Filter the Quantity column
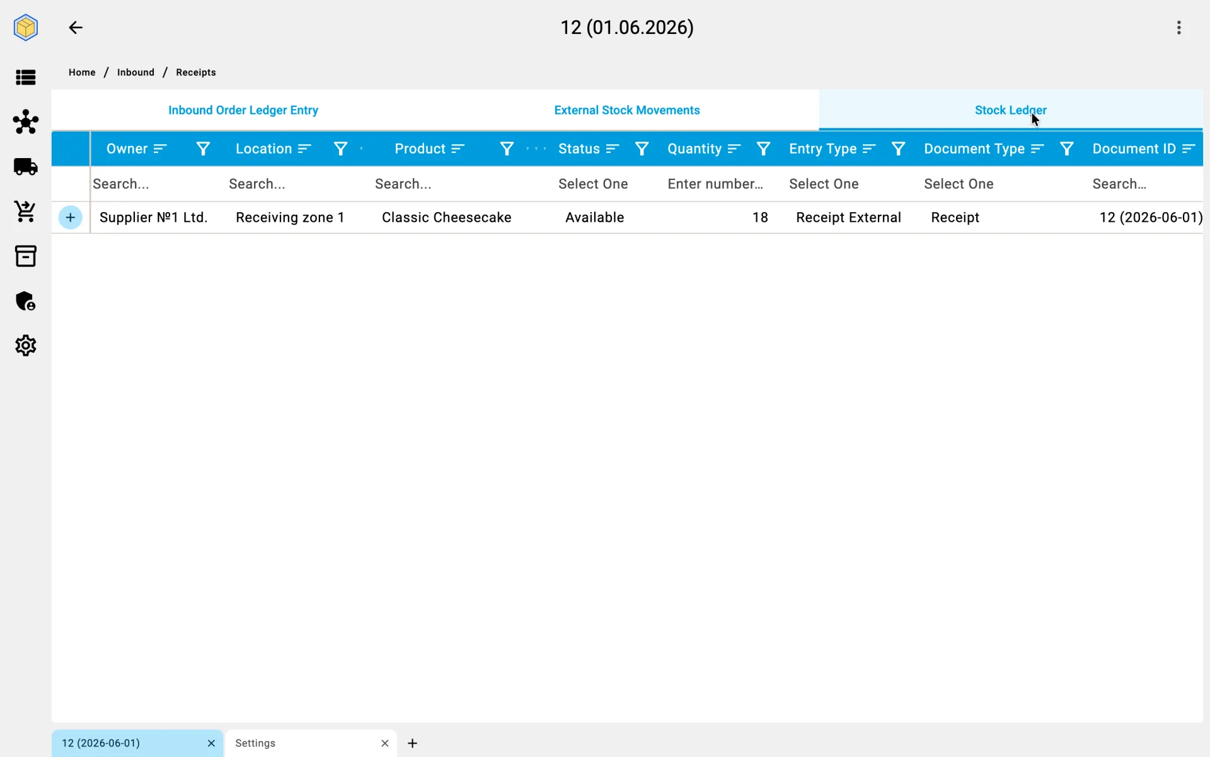This screenshot has width=1210, height=757. [763, 149]
